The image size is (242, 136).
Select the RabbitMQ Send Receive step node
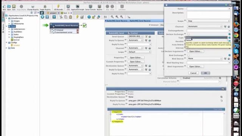(64, 26)
